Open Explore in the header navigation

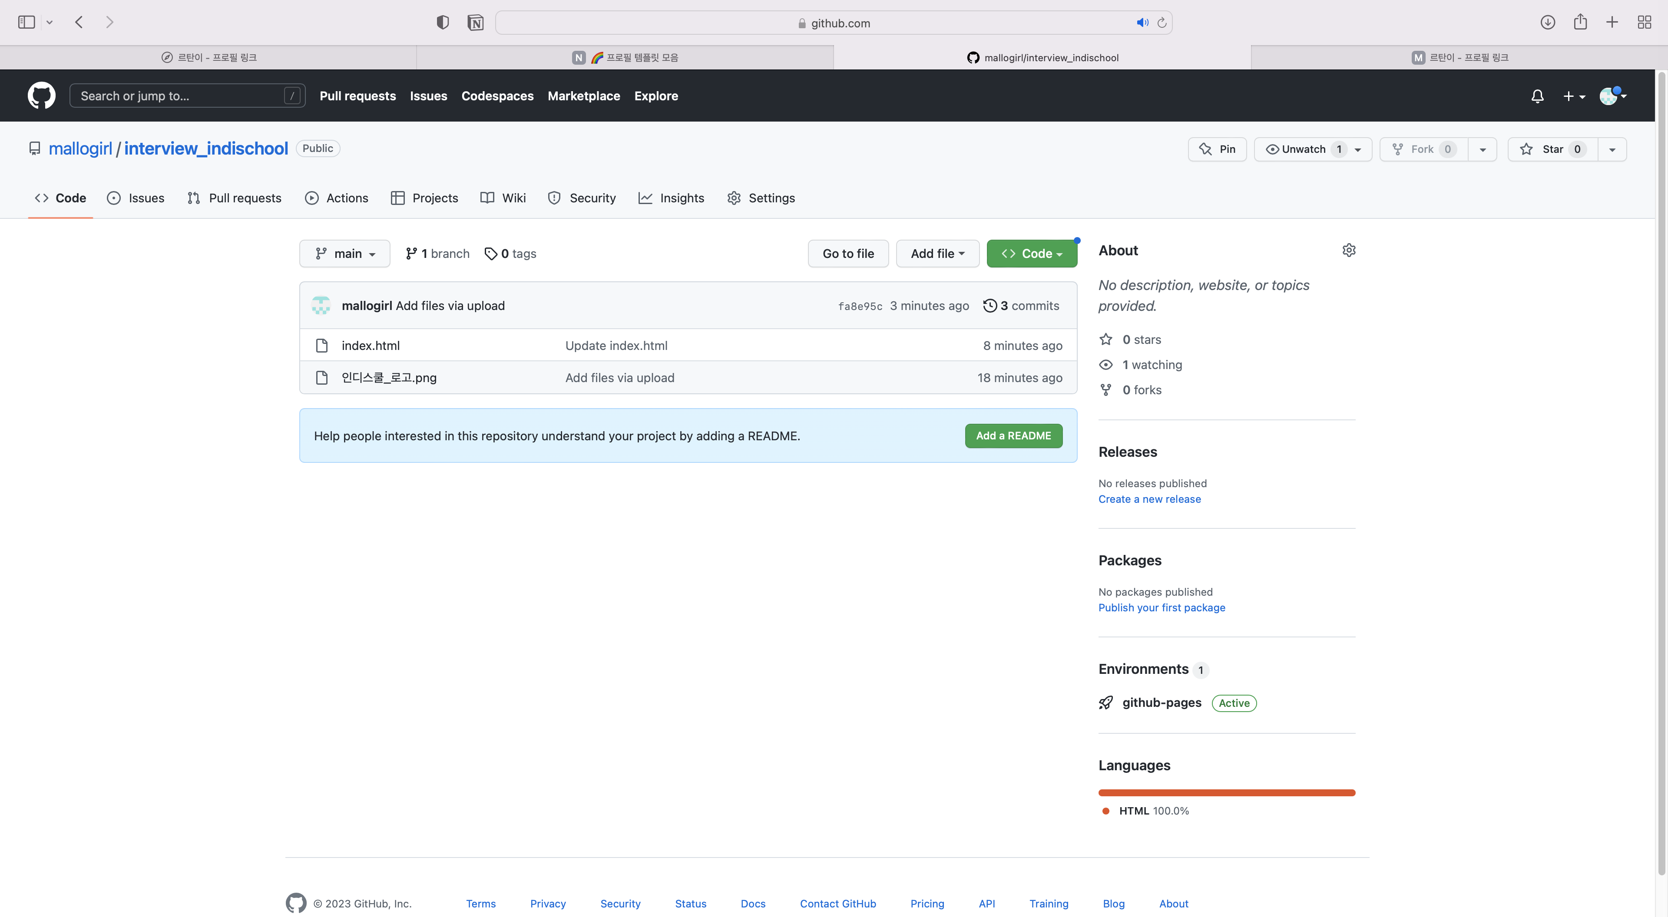point(656,96)
